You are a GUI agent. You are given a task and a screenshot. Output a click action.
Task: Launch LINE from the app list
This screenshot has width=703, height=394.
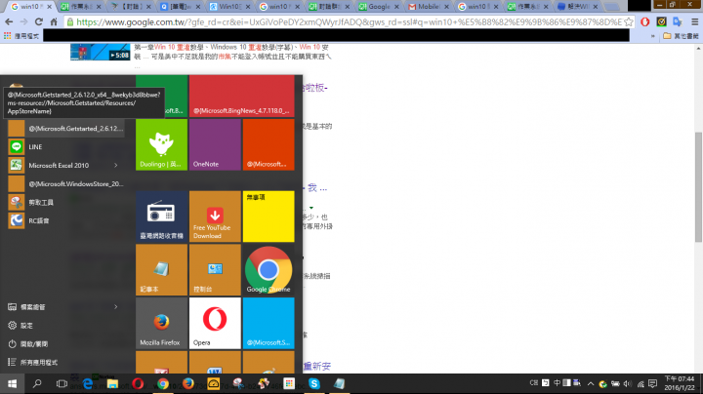65,147
